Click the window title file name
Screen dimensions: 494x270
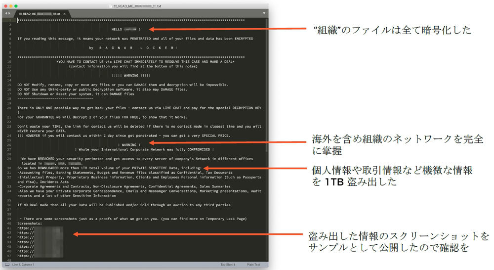(x=137, y=6)
